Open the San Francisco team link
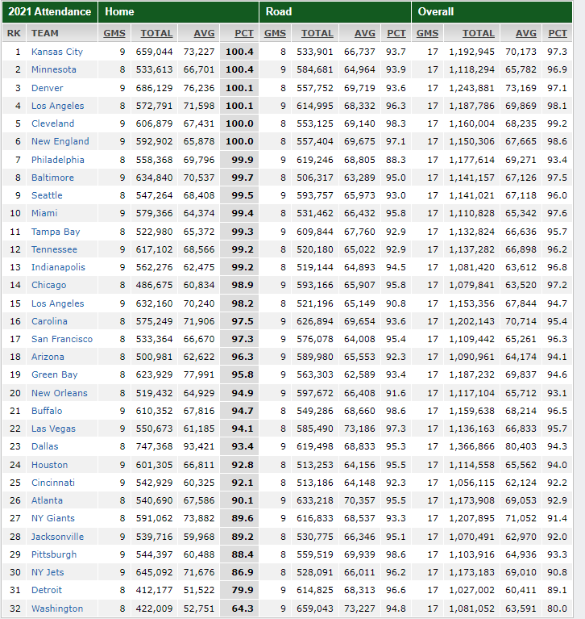The width and height of the screenshot is (585, 619). [x=62, y=339]
